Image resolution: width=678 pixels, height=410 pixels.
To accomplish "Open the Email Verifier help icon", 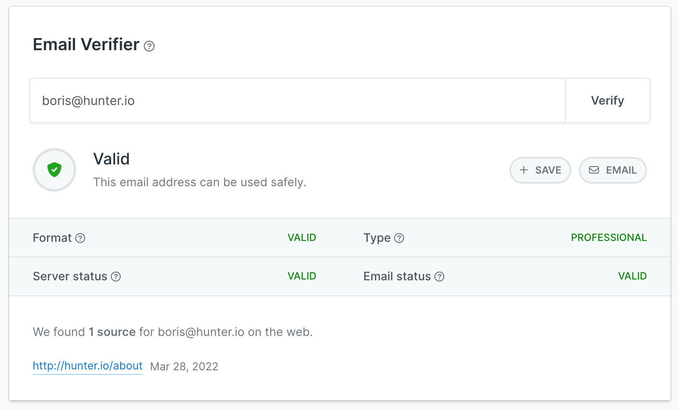I will (x=149, y=46).
